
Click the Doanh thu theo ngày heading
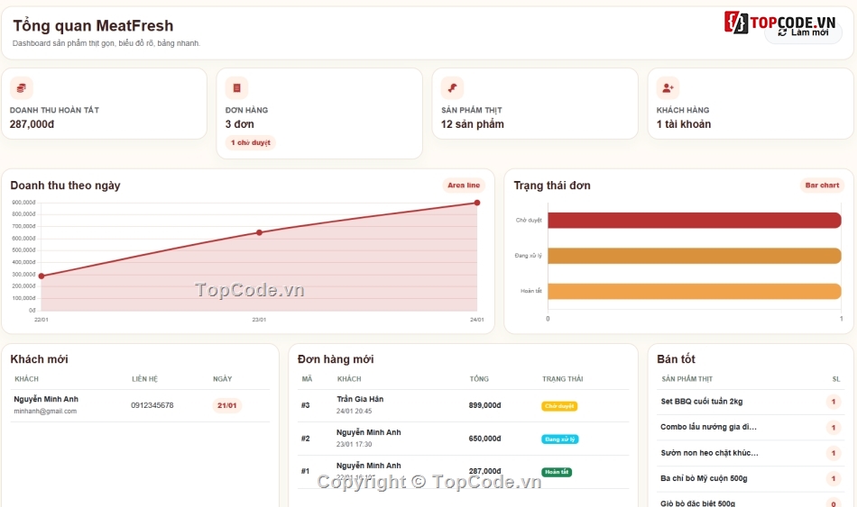(x=65, y=186)
